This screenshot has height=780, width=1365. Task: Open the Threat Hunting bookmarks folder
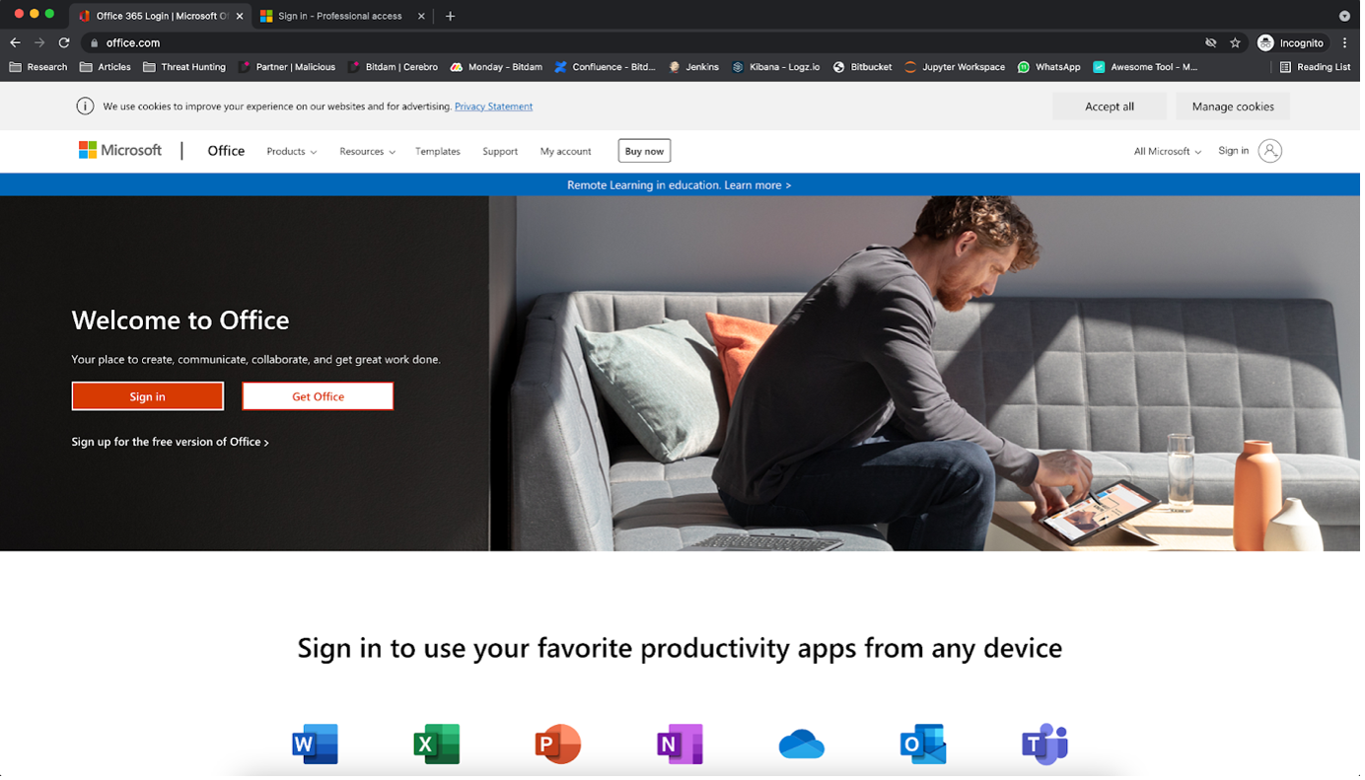point(184,67)
